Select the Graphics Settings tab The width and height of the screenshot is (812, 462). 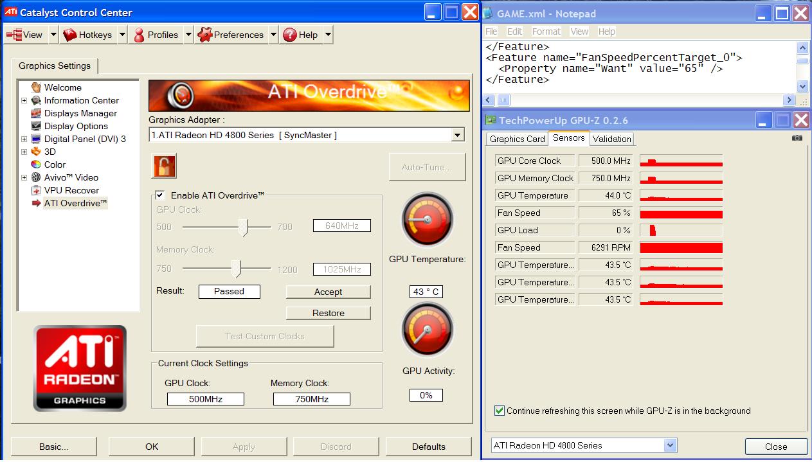tap(55, 66)
